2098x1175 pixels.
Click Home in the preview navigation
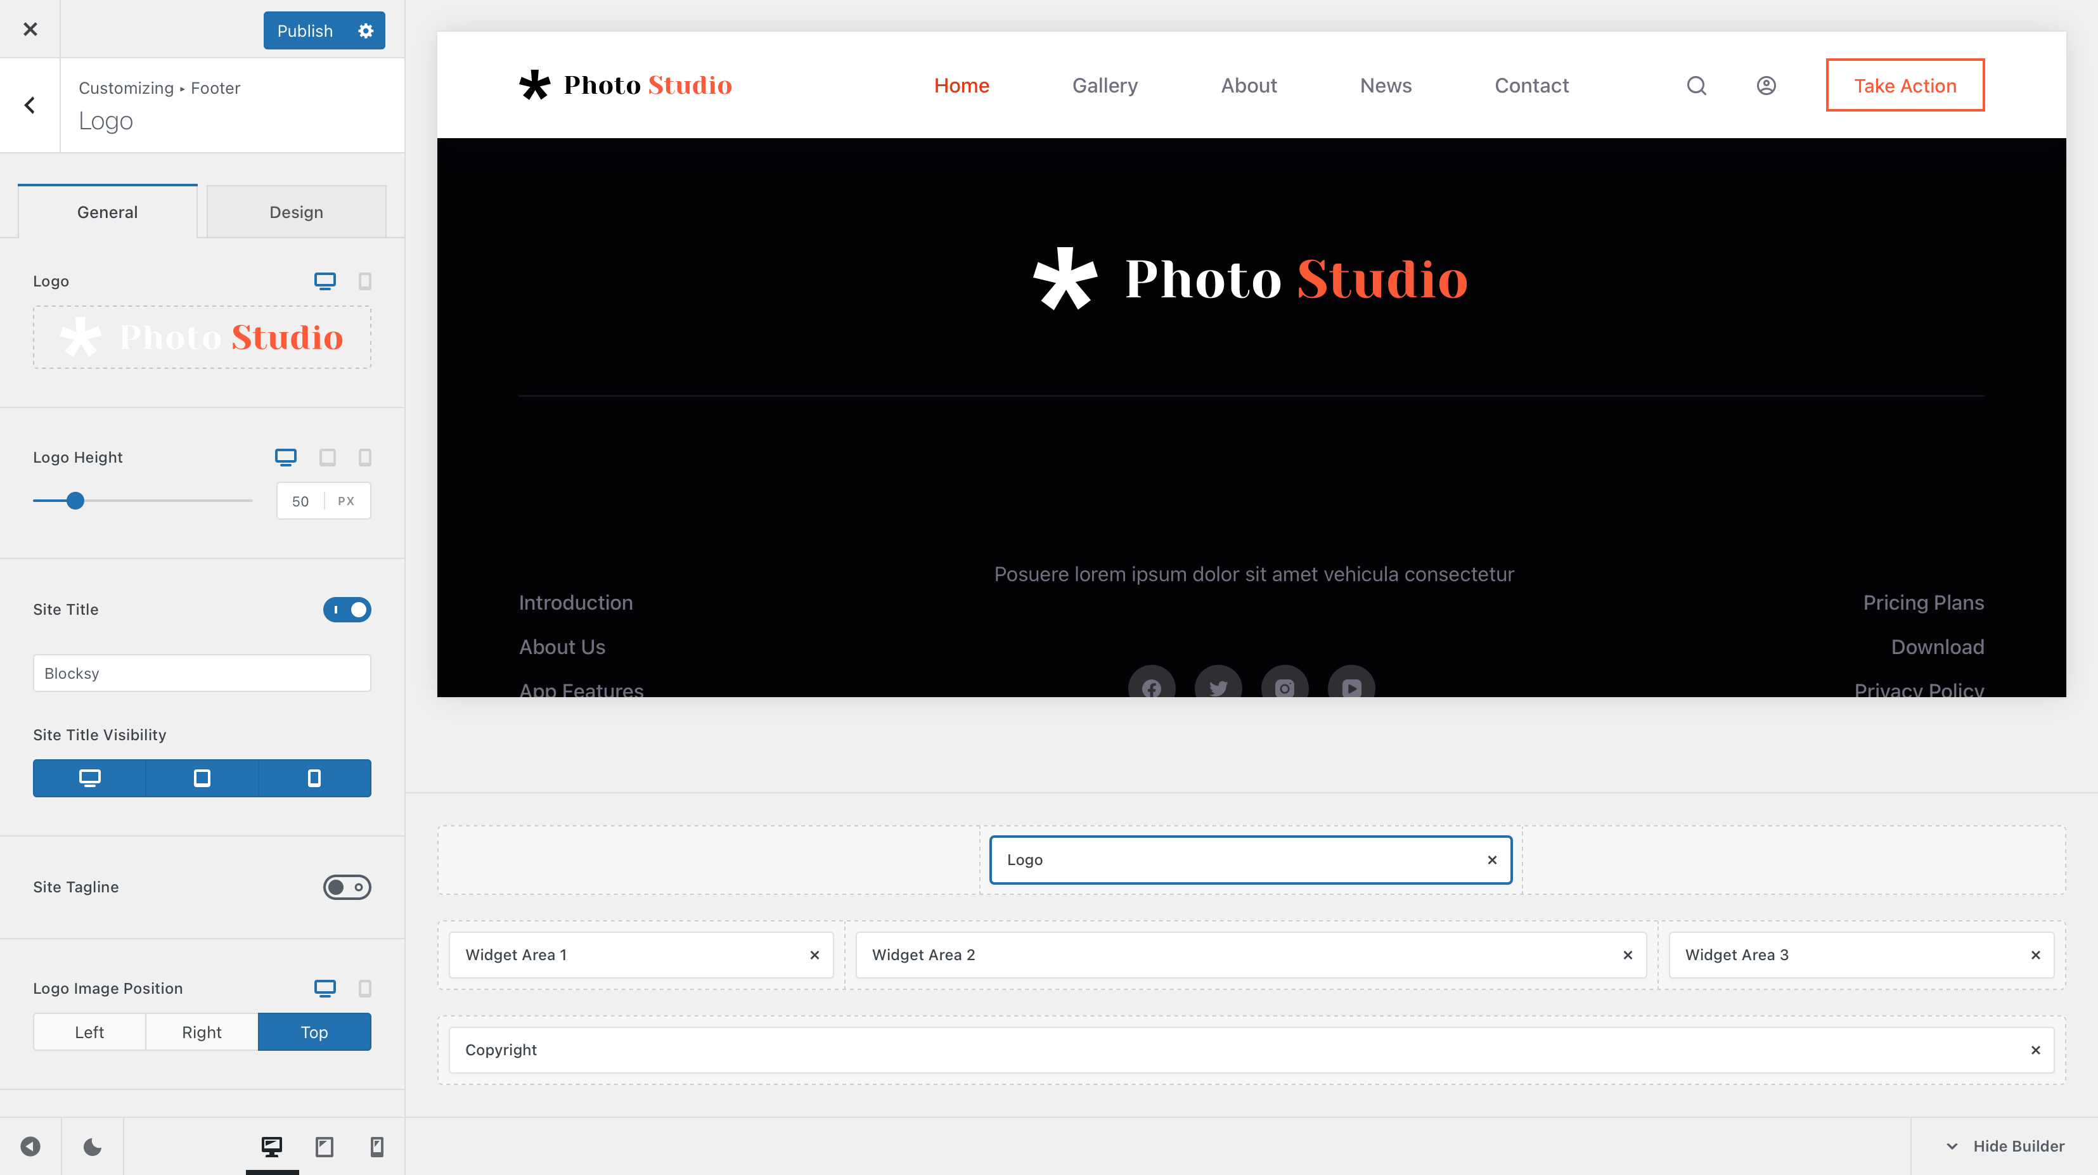pos(961,86)
